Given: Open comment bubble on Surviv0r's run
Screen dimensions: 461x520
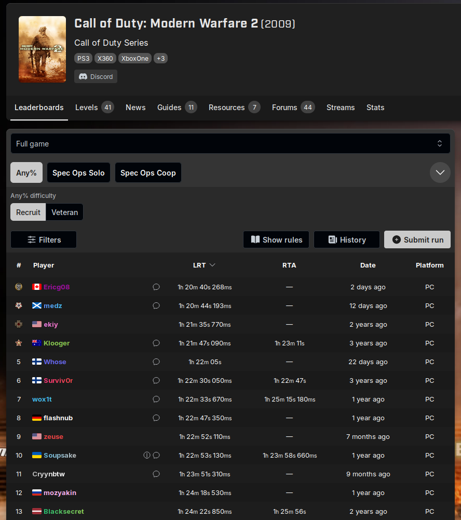Looking at the screenshot, I should 156,380.
